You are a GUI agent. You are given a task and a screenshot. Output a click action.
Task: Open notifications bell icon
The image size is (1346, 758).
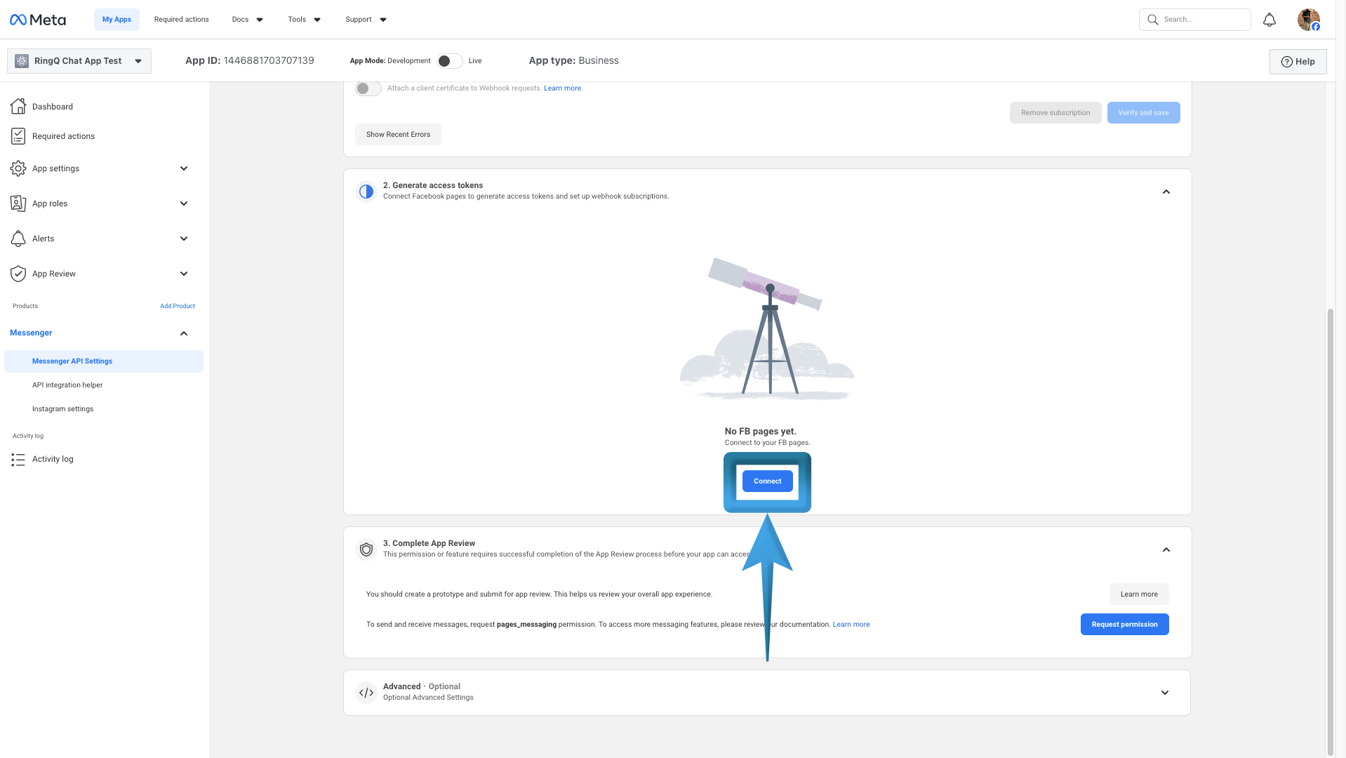1269,20
